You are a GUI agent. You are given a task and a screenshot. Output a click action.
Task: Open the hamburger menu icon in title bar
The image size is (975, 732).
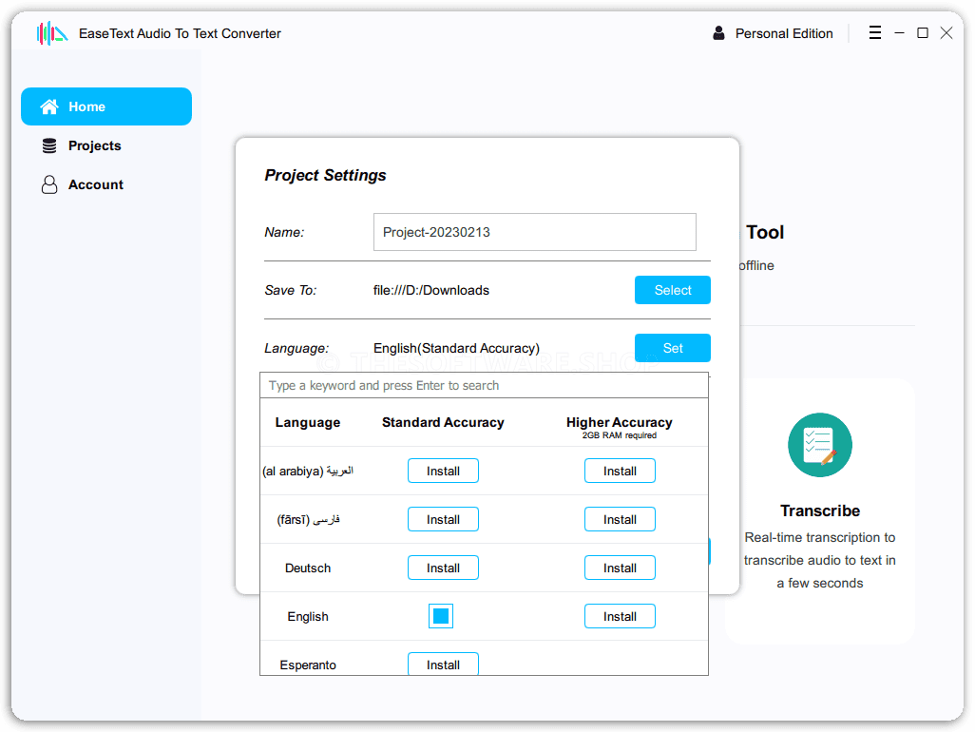[875, 32]
